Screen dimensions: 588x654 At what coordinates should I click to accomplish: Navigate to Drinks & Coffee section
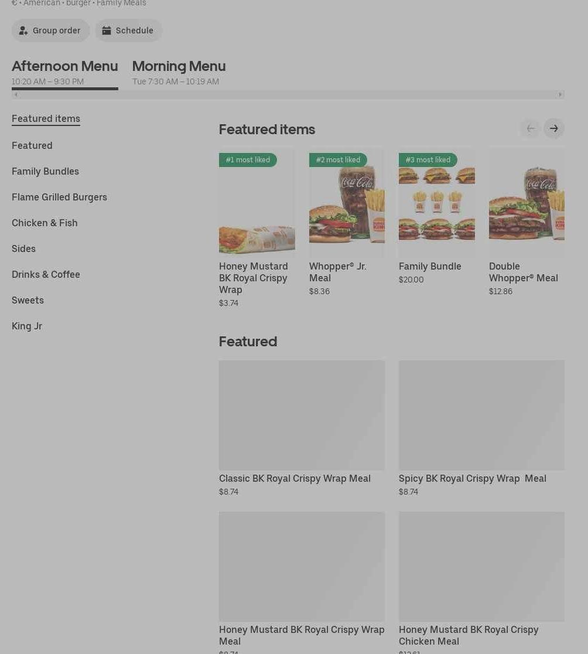pyautogui.click(x=46, y=274)
